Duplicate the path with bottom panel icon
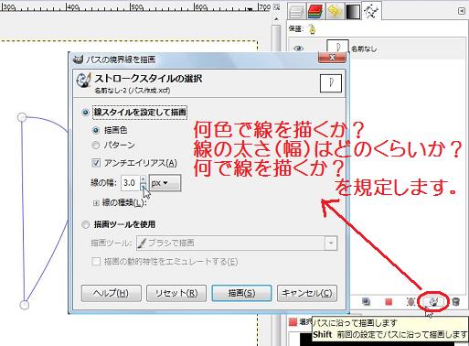 tap(366, 302)
